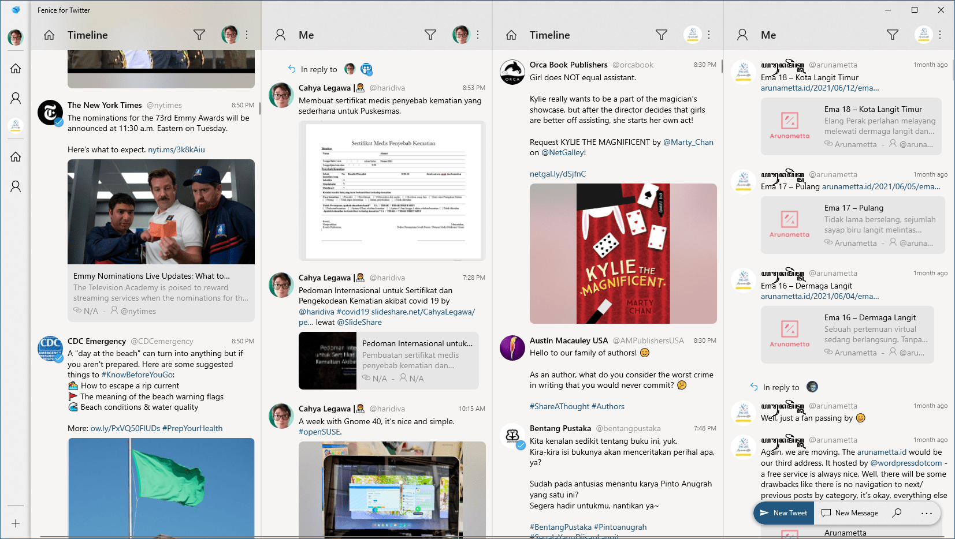Click home icon in Orca Book Timeline header
This screenshot has width=955, height=539.
click(x=511, y=35)
